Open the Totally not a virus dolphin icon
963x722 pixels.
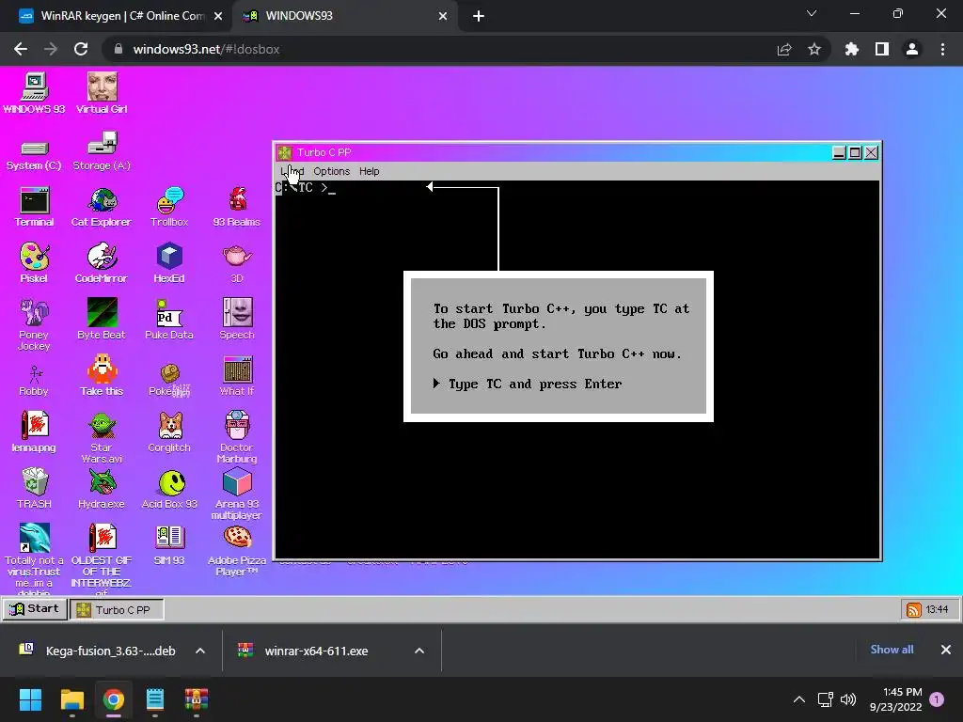(35, 558)
